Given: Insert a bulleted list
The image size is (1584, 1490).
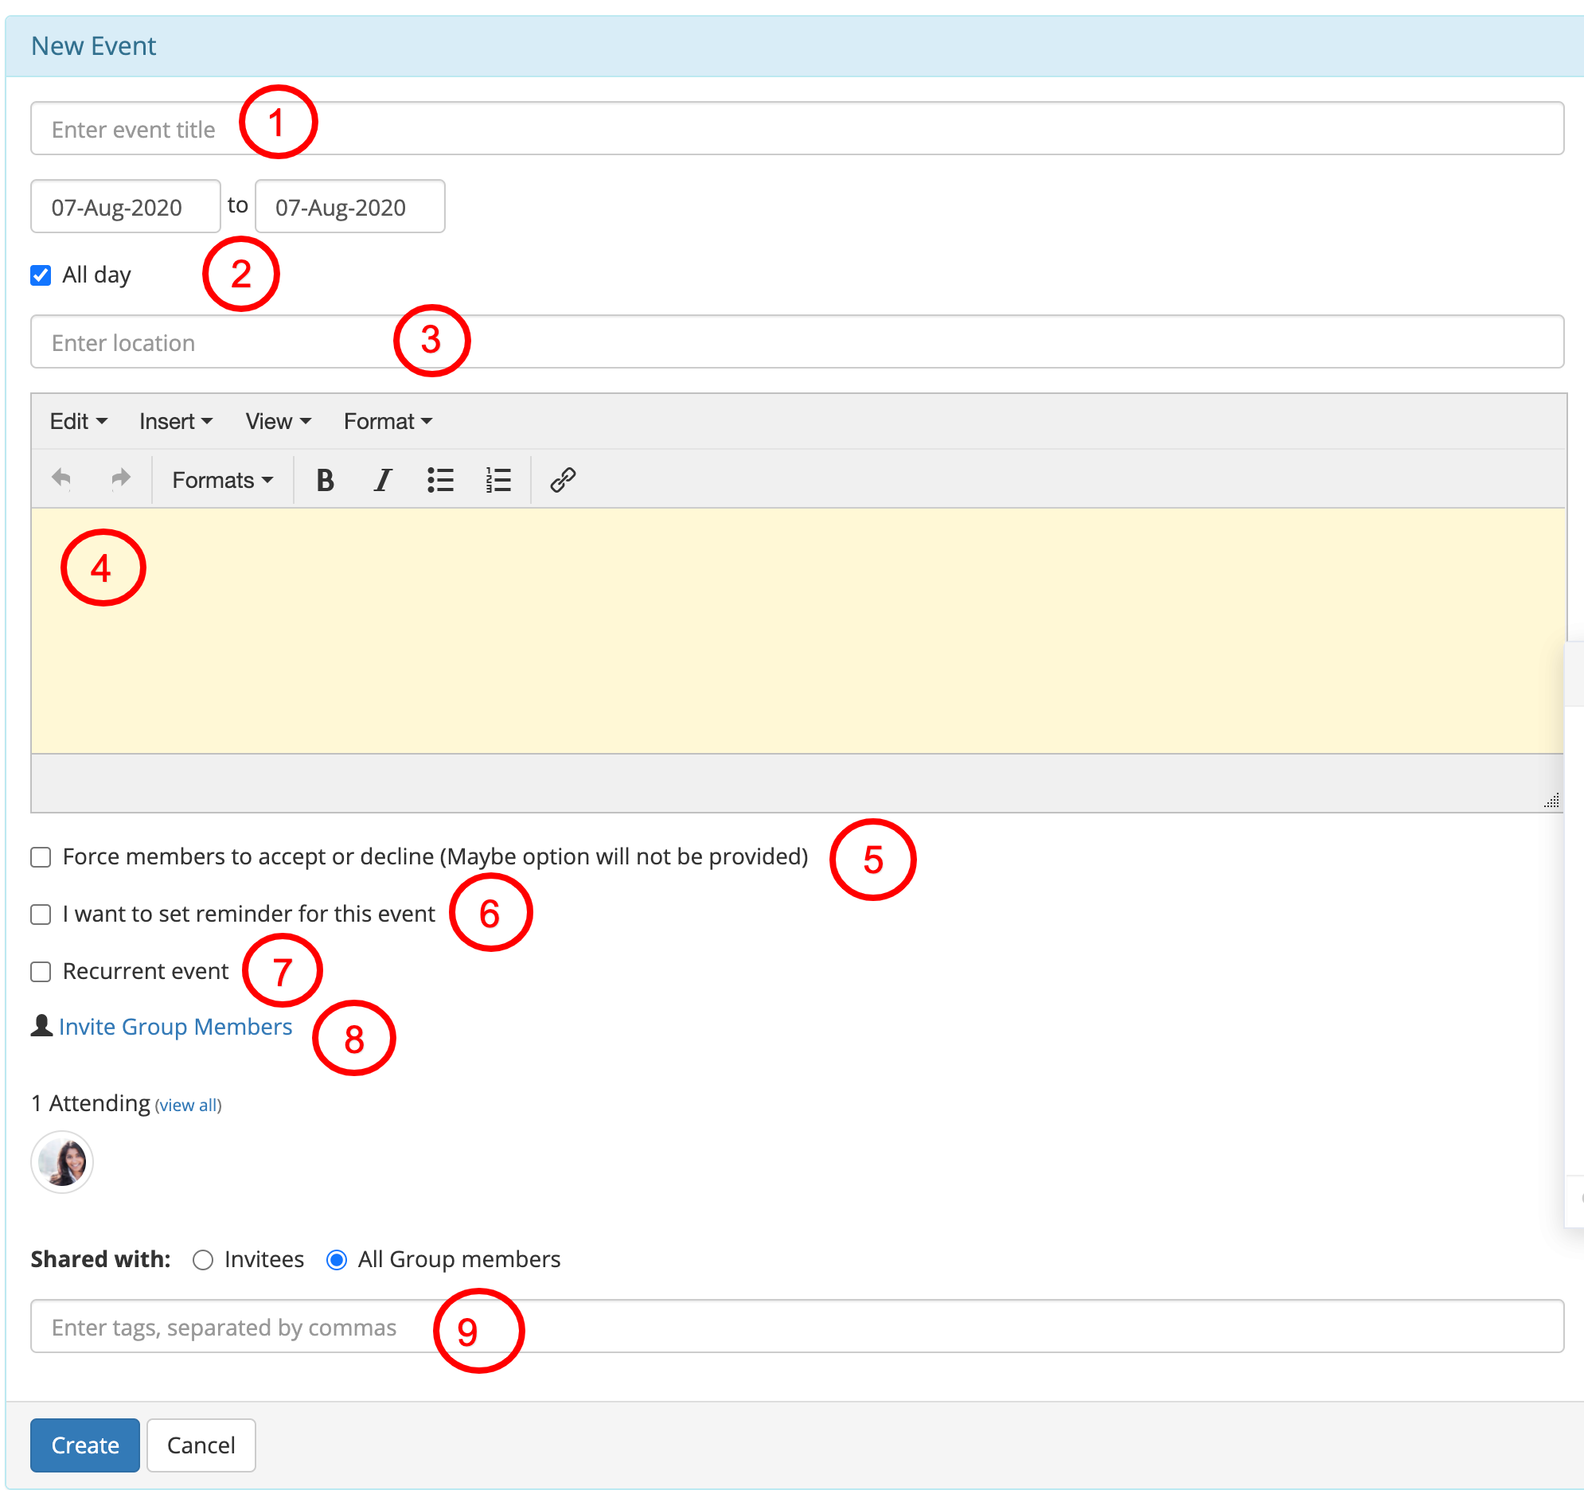Looking at the screenshot, I should [441, 480].
